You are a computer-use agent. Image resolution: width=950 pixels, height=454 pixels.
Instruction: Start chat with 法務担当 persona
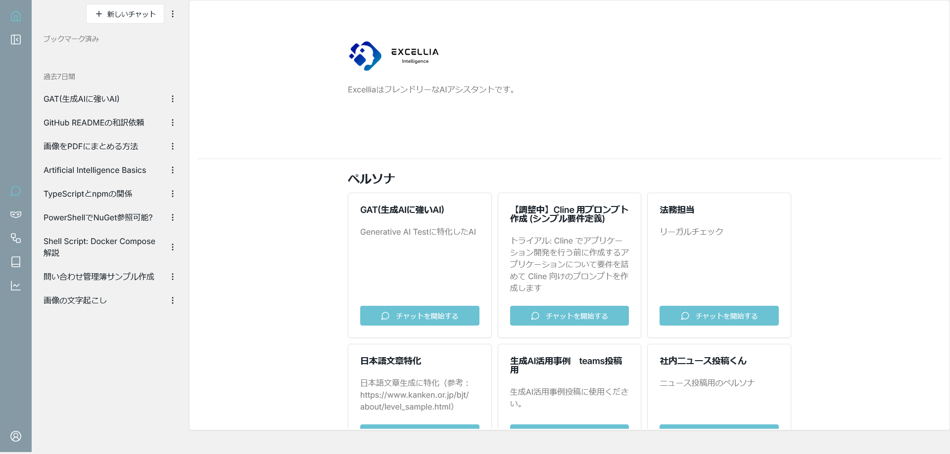(719, 316)
